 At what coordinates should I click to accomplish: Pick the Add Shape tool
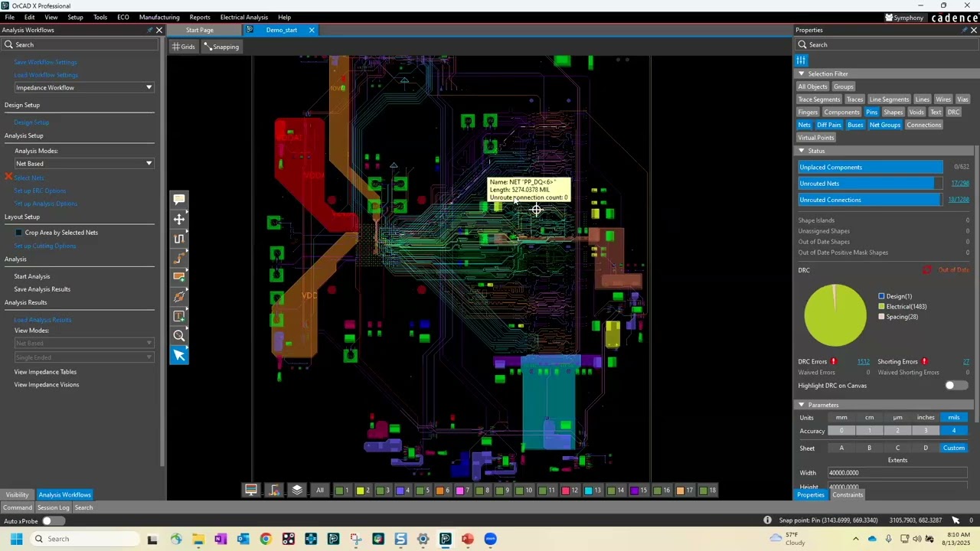(x=179, y=277)
